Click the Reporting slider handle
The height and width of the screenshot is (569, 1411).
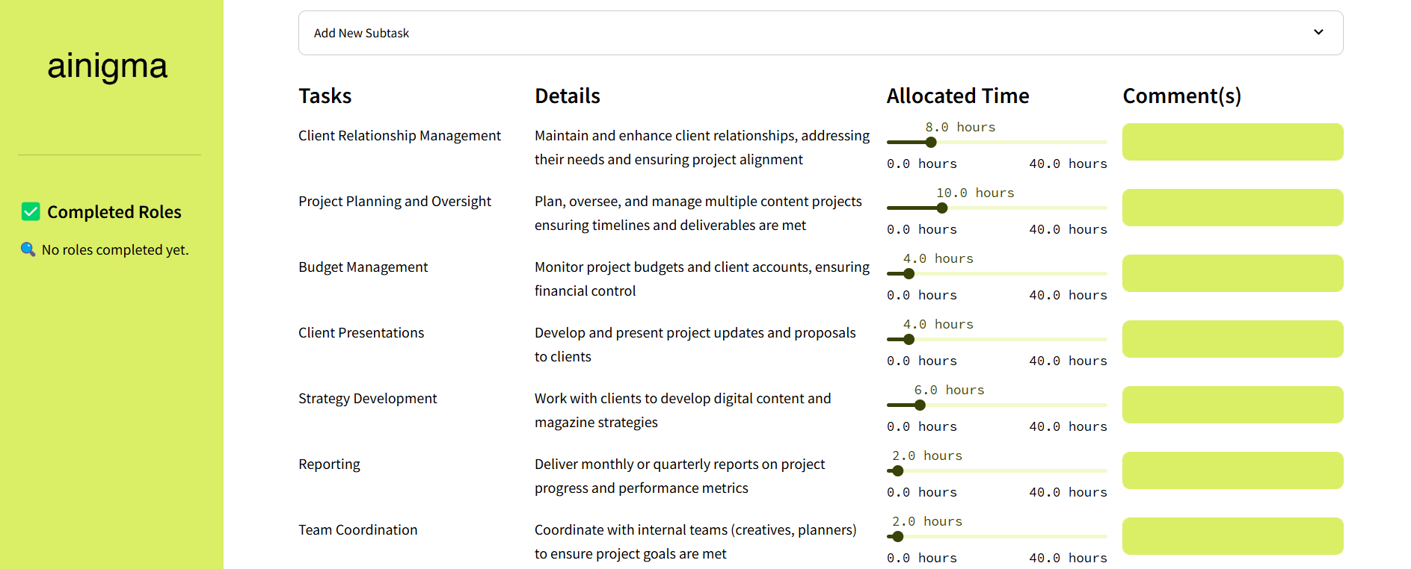click(x=898, y=470)
